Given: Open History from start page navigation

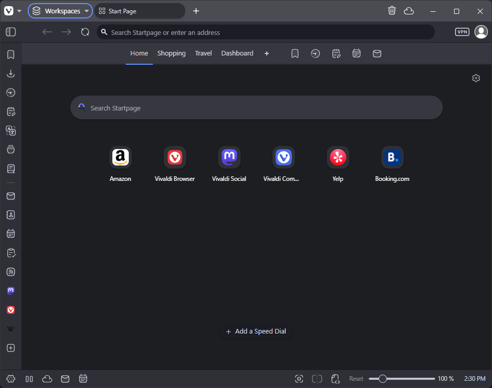Looking at the screenshot, I should [316, 53].
